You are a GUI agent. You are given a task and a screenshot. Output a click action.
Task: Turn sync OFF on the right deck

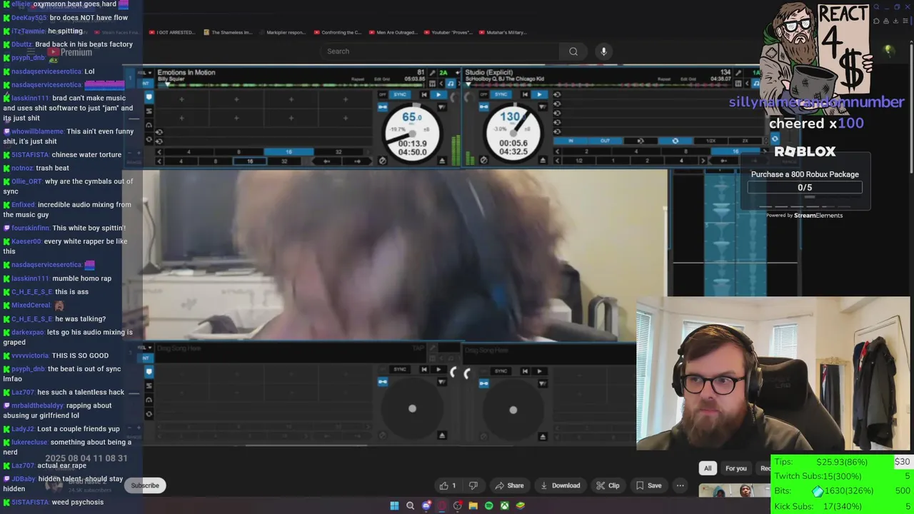(483, 95)
